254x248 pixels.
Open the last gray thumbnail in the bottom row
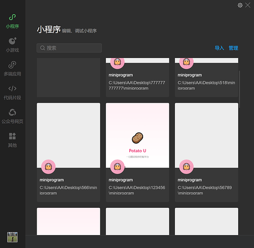[x=206, y=221]
